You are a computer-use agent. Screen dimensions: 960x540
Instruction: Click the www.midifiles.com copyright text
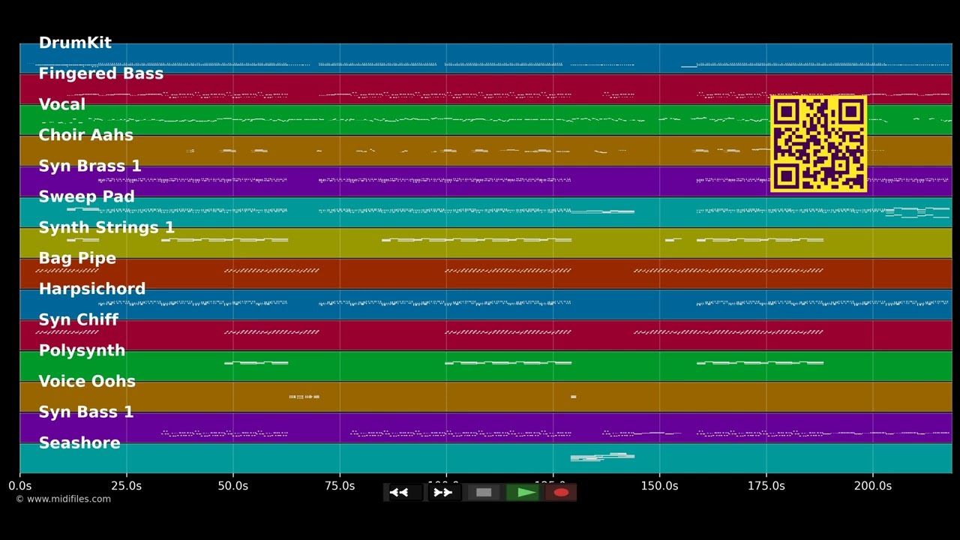coord(63,499)
